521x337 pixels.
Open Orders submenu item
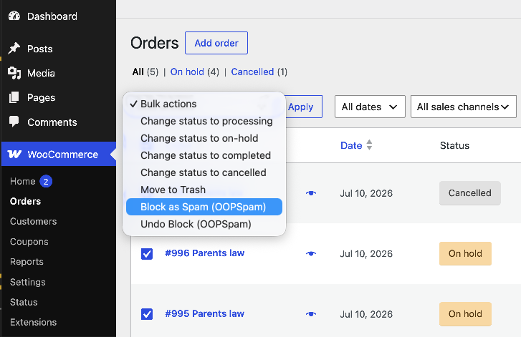tap(25, 201)
